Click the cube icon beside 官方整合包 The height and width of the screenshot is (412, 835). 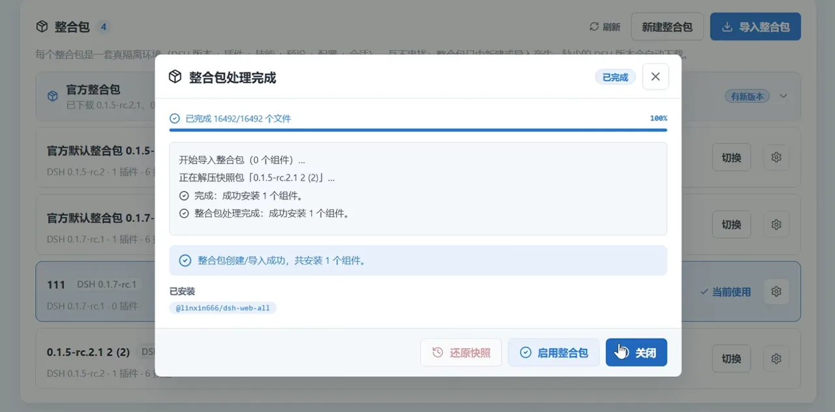click(53, 96)
